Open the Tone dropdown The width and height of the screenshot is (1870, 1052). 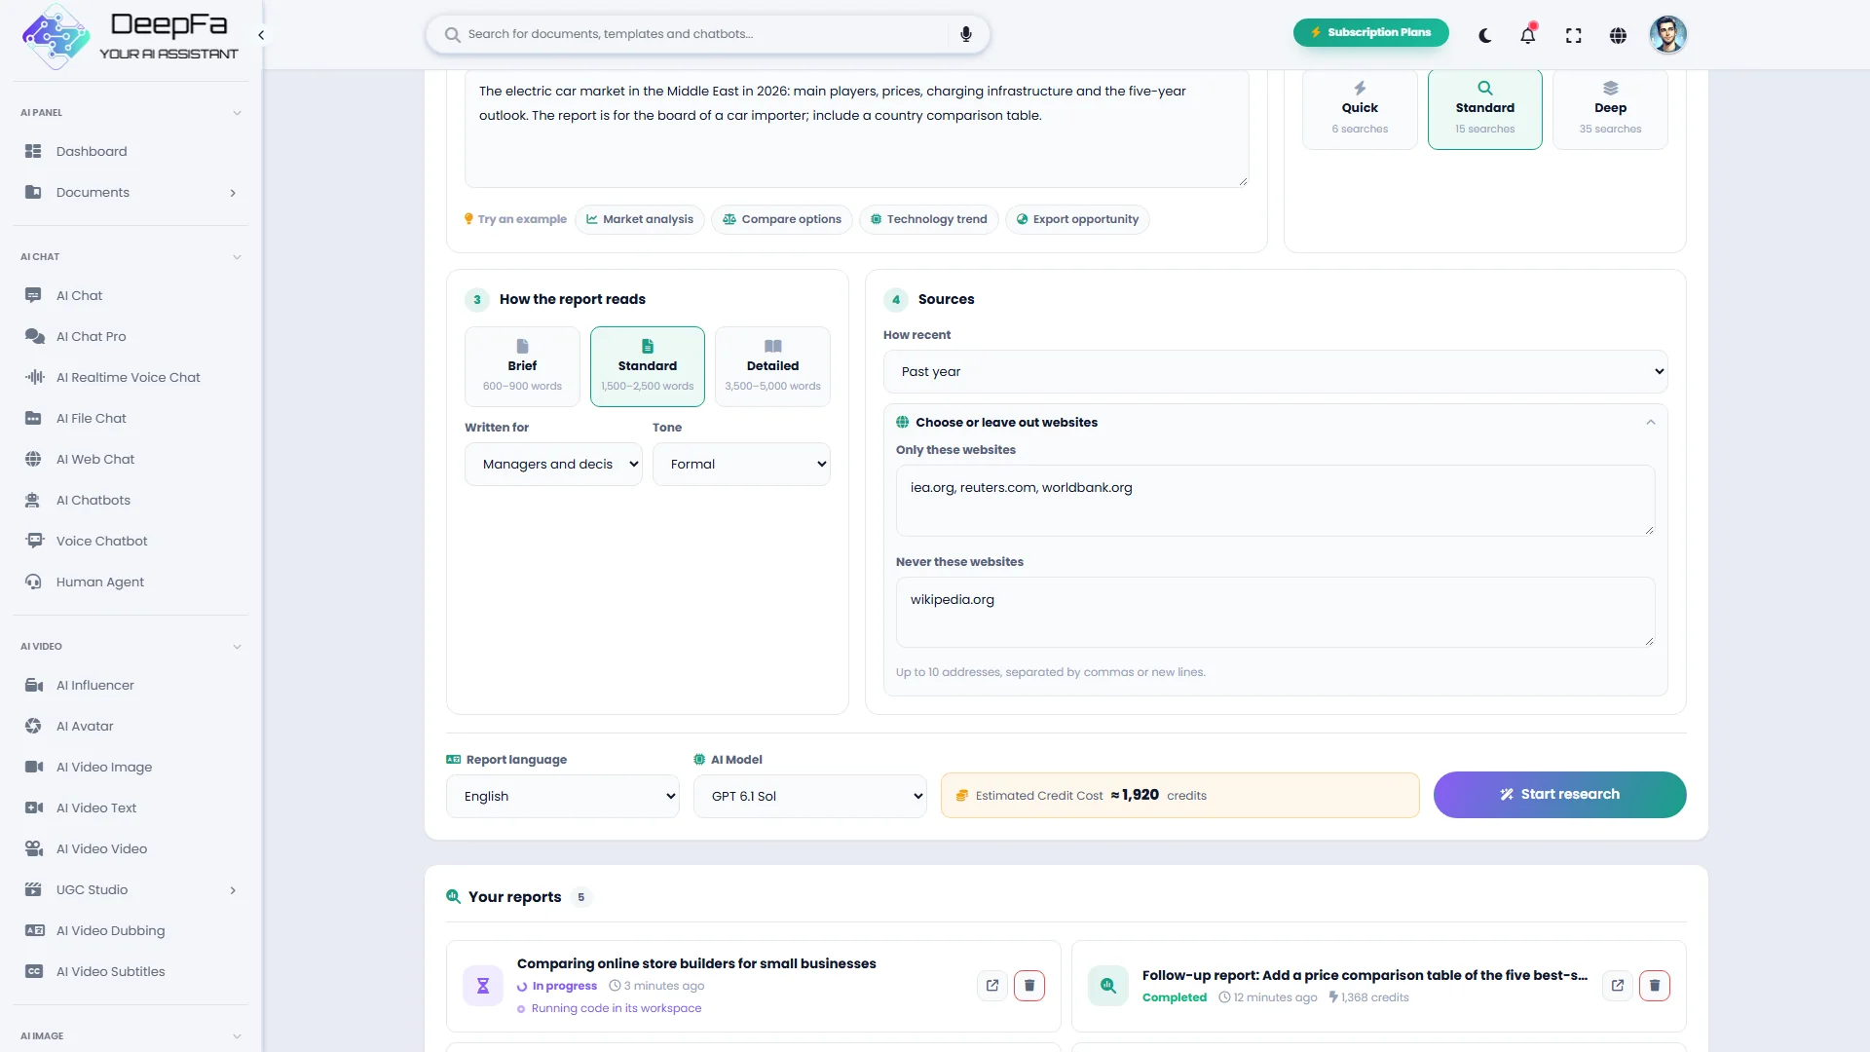tap(741, 465)
